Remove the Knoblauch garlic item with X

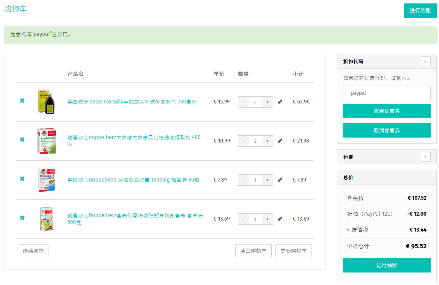[22, 139]
